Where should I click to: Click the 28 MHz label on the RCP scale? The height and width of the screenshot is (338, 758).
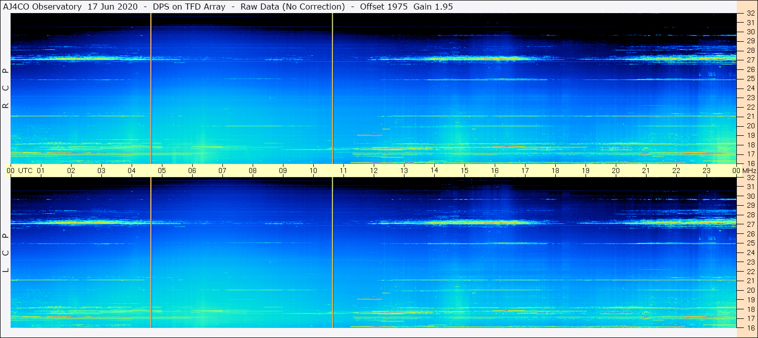(x=750, y=50)
